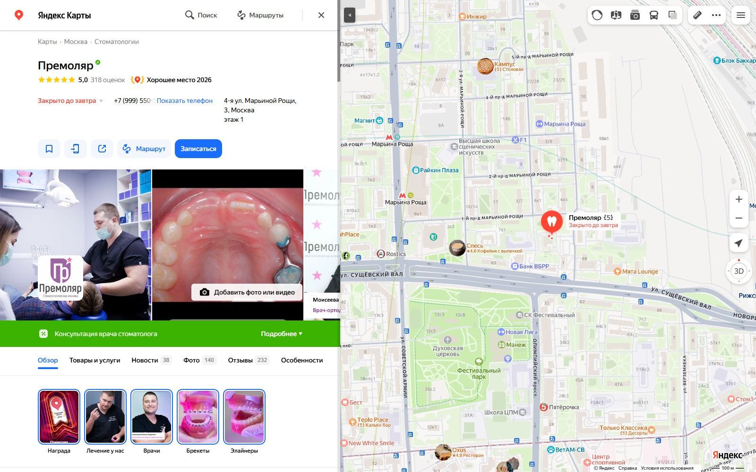Close the Премоляр place card
This screenshot has height=472, width=756.
tap(321, 15)
